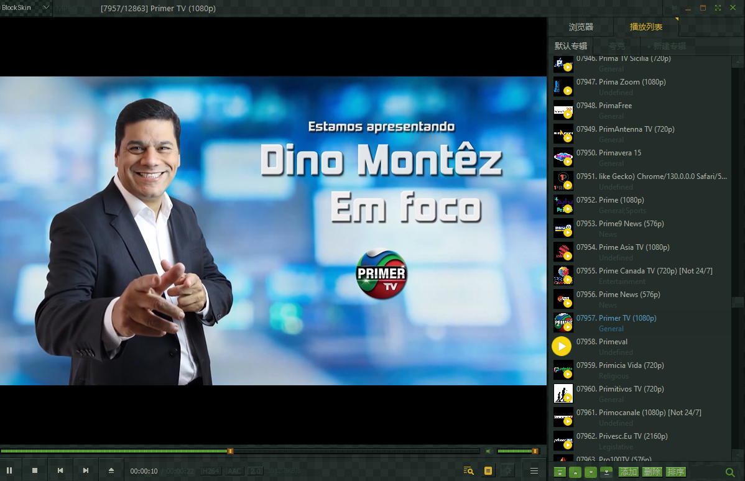The height and width of the screenshot is (481, 745).
Task: Move selected item to top of playlist
Action: (x=560, y=472)
